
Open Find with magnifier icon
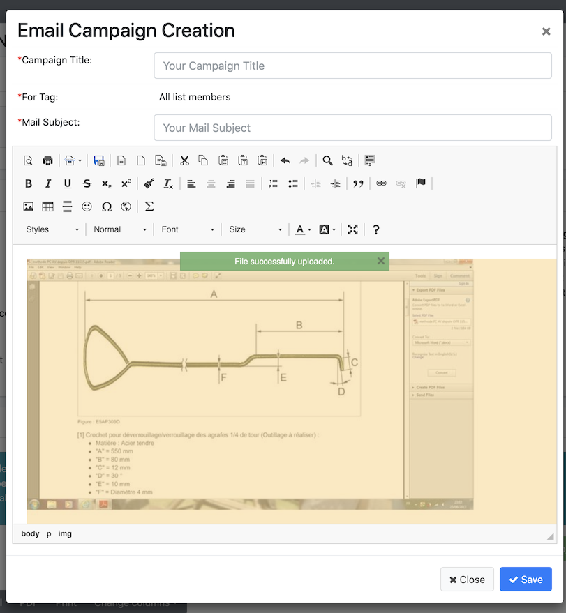pos(327,160)
